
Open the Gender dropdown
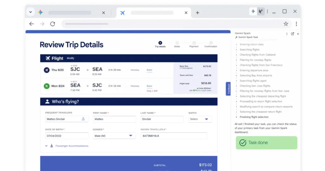click(114, 136)
